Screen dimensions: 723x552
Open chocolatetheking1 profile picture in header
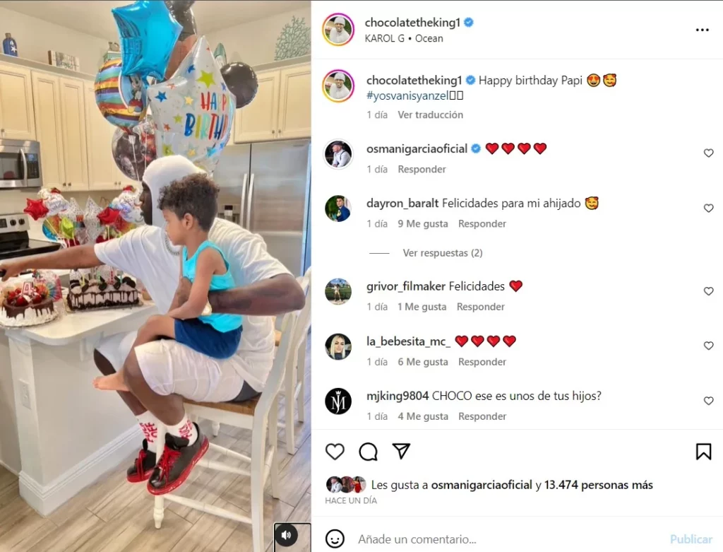click(338, 30)
